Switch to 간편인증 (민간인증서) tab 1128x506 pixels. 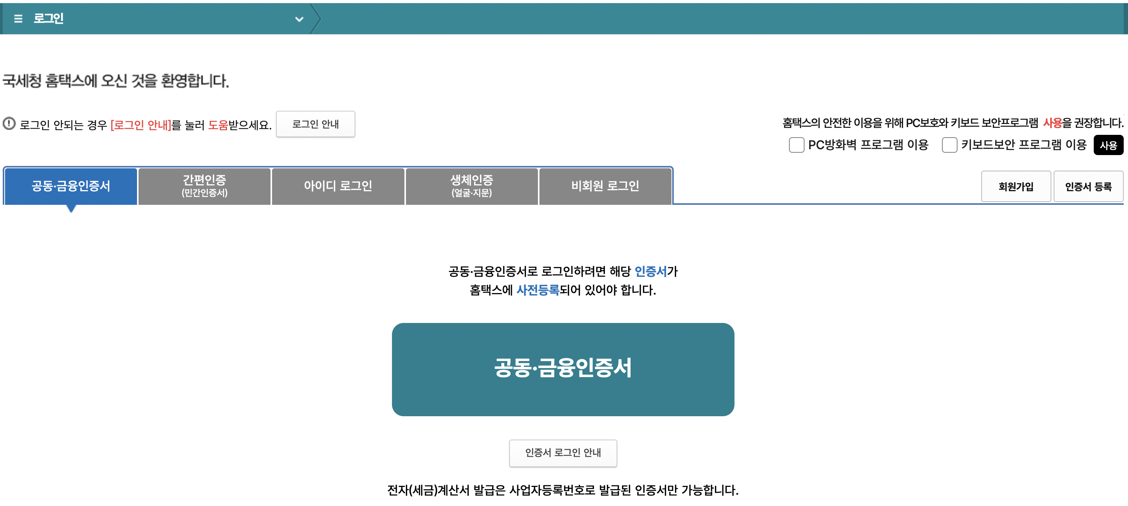(x=204, y=186)
